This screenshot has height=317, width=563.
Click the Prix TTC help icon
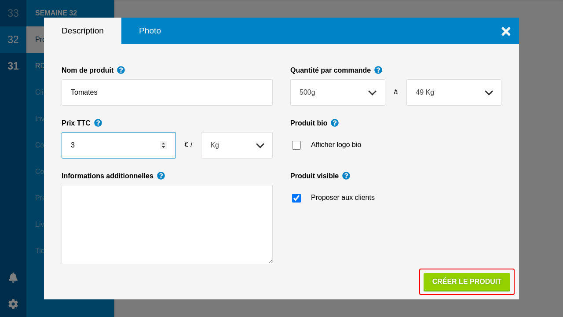(x=98, y=123)
